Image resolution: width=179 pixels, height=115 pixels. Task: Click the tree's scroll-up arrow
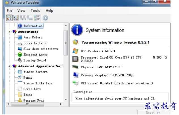(x=66, y=26)
